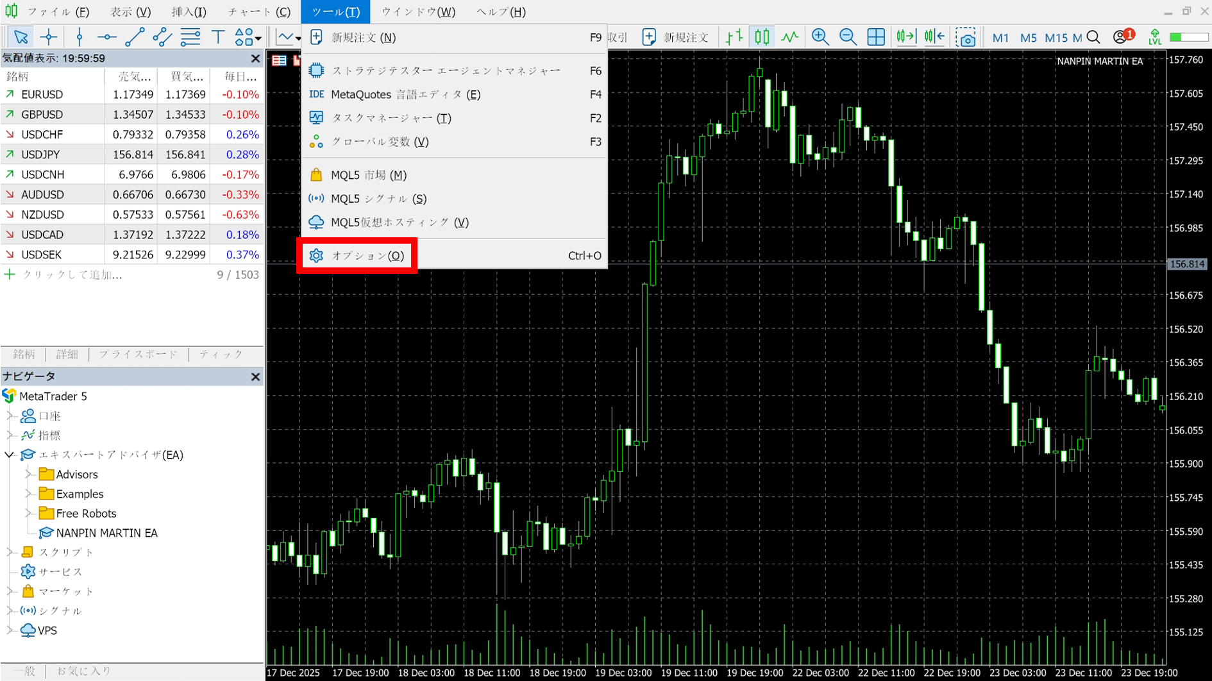The width and height of the screenshot is (1212, 681).
Task: Open the shapes tool dropdown arrow
Action: point(258,38)
